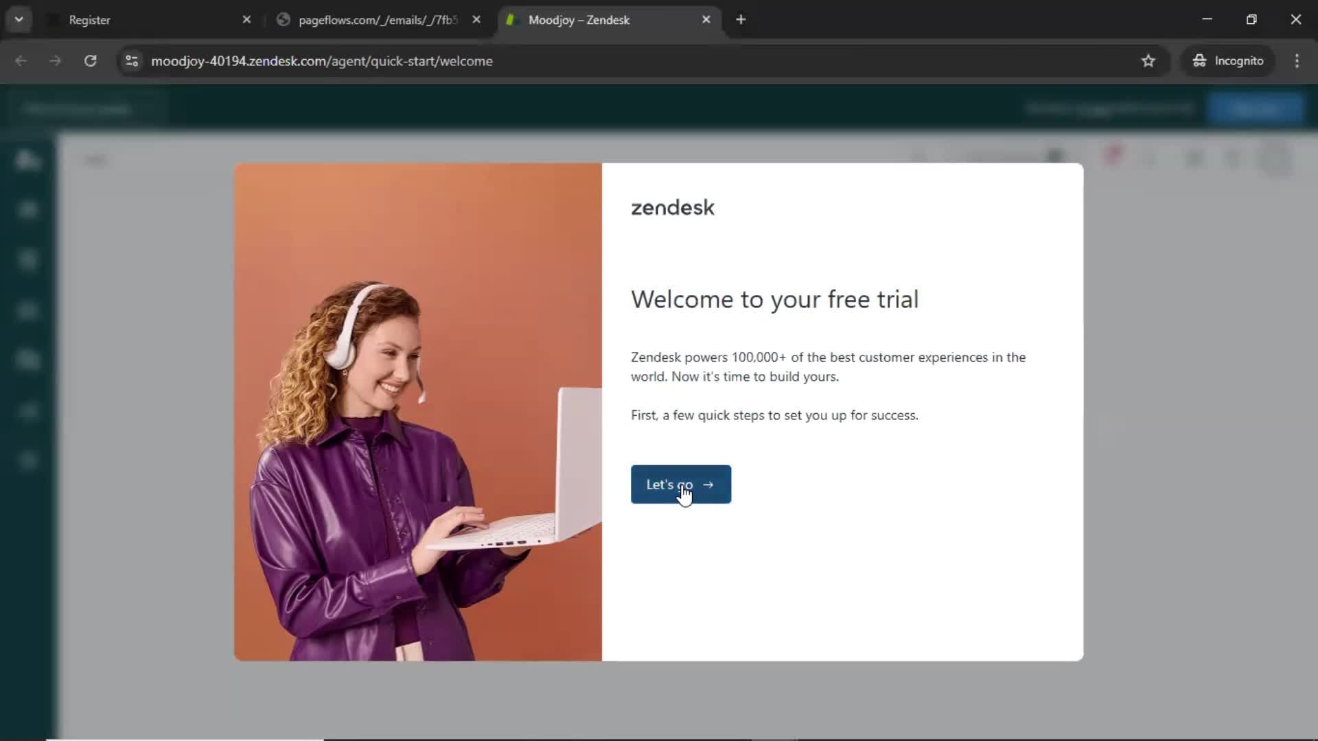Select the Moodjoy – Zendesk tab
This screenshot has width=1318, height=741.
608,20
